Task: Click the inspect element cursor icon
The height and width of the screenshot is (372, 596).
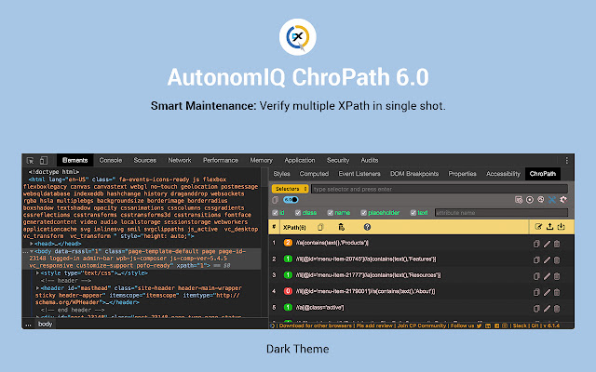Action: [31, 161]
